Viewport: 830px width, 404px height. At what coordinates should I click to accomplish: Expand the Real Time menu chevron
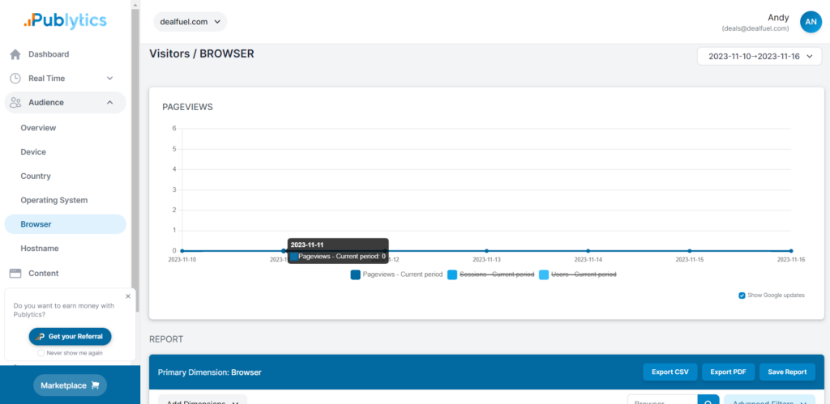[110, 79]
